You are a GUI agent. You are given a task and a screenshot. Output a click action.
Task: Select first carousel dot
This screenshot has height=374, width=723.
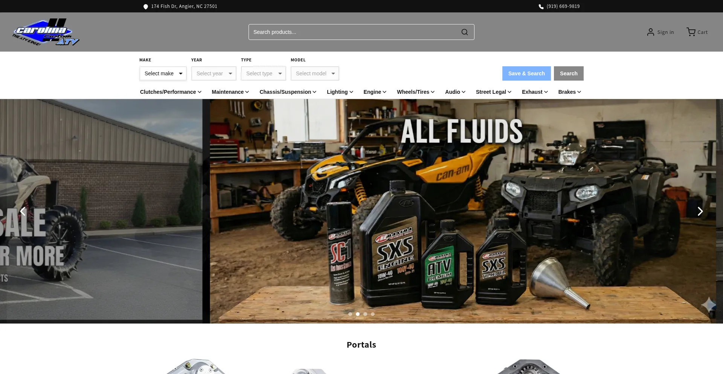tap(350, 314)
